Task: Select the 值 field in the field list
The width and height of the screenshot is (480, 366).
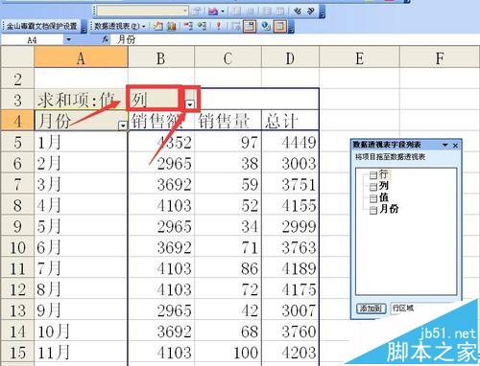Action: tap(379, 197)
